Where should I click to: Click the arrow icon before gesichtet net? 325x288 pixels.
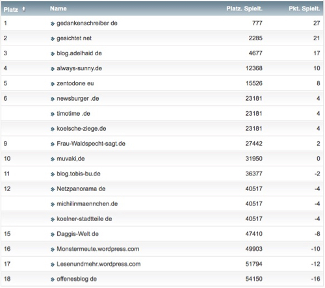[x=53, y=39]
